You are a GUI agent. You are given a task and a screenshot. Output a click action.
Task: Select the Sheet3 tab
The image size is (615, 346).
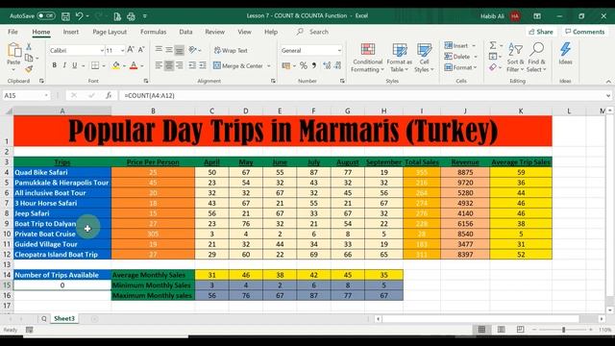pyautogui.click(x=64, y=318)
